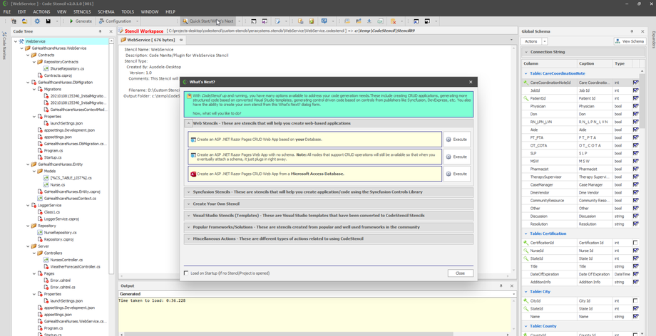Pin the Code Tree panel
656x336 pixels.
click(100, 31)
